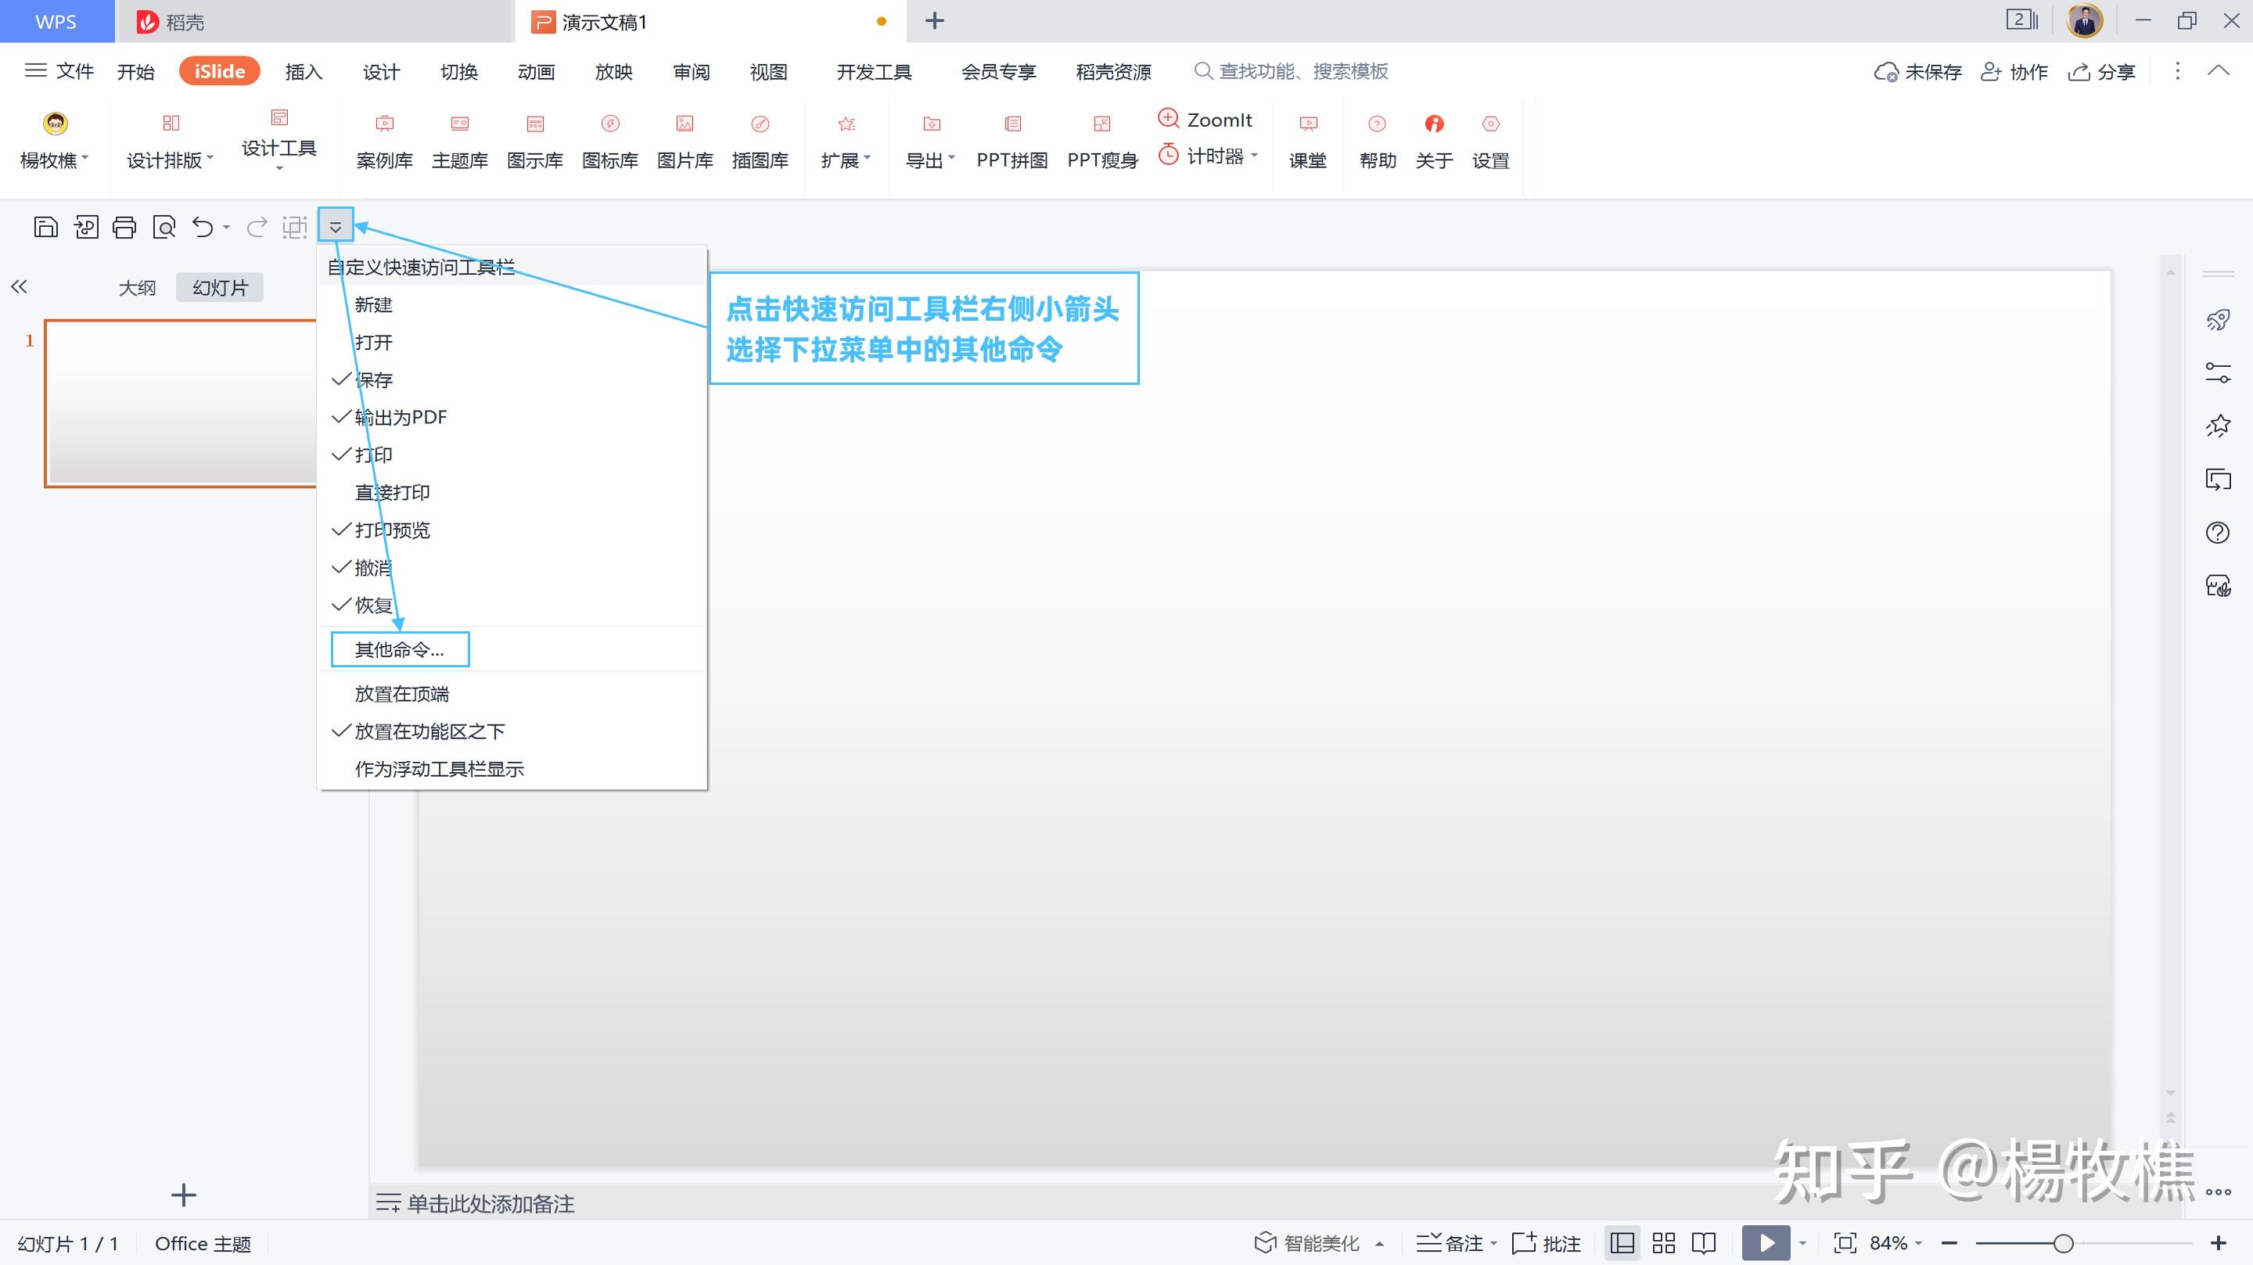The image size is (2253, 1265).
Task: Launch the PPT拼图 tool
Action: pyautogui.click(x=1013, y=140)
